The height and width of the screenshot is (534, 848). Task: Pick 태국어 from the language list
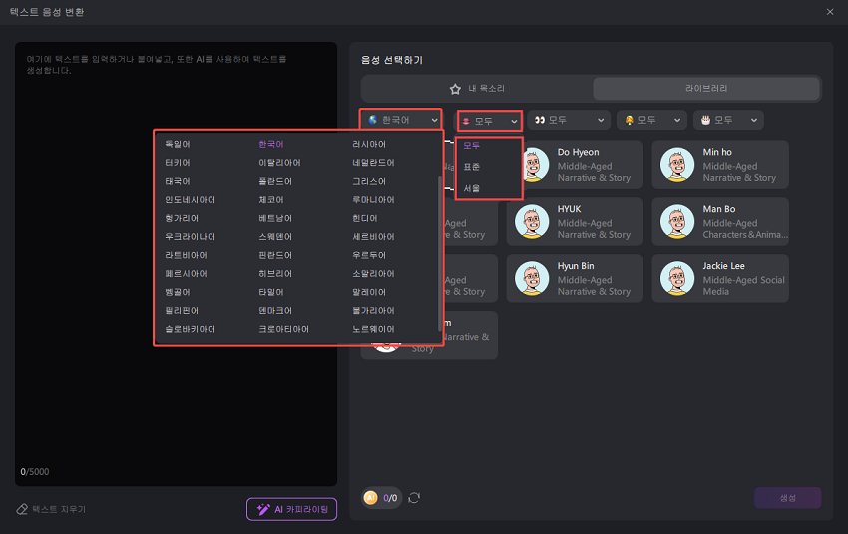(x=178, y=181)
